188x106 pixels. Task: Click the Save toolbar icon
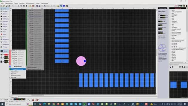[x=6, y=6]
